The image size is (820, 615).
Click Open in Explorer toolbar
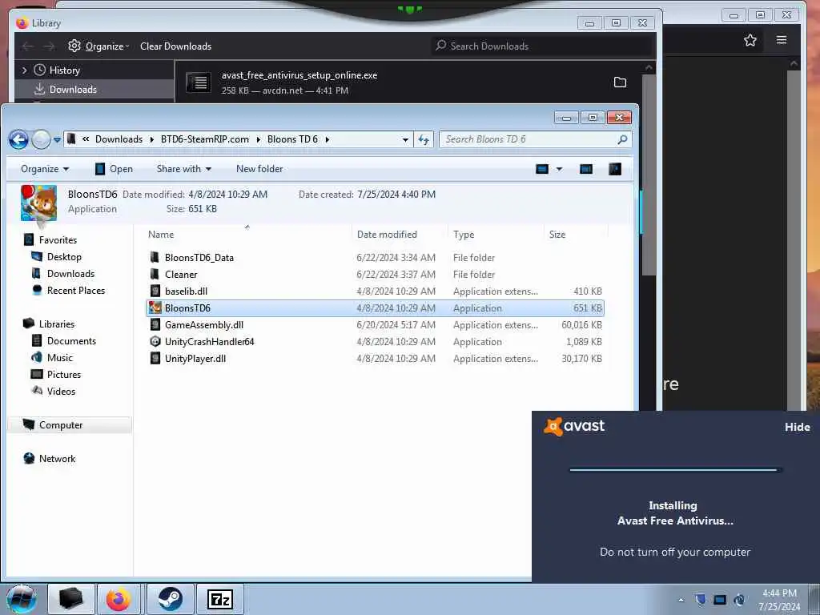coord(114,169)
